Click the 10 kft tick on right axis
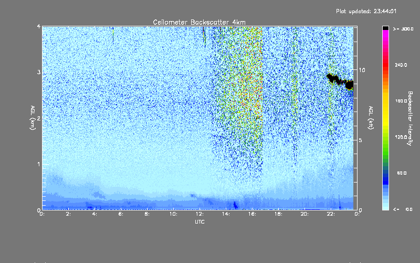 (x=362, y=70)
